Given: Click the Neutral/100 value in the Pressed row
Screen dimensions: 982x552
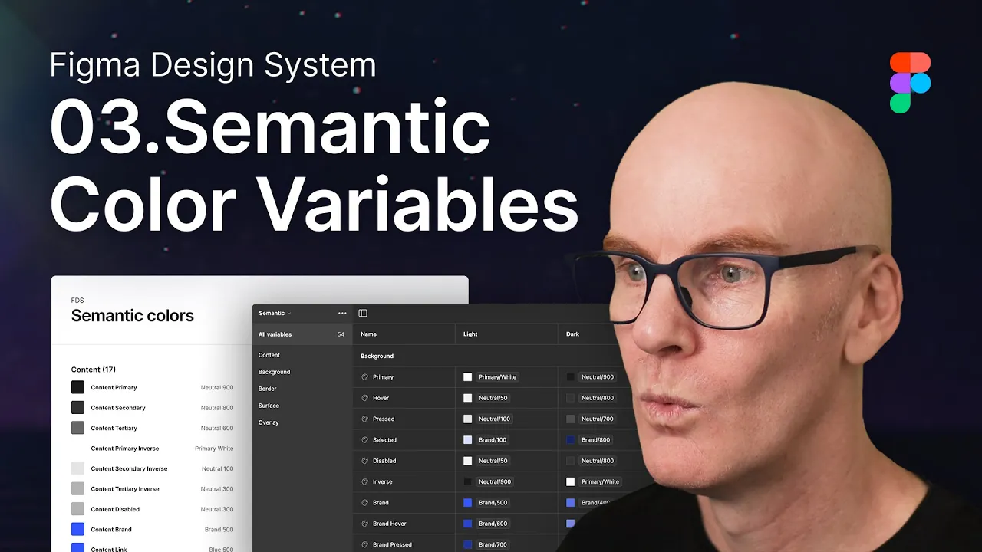Looking at the screenshot, I should pos(494,419).
